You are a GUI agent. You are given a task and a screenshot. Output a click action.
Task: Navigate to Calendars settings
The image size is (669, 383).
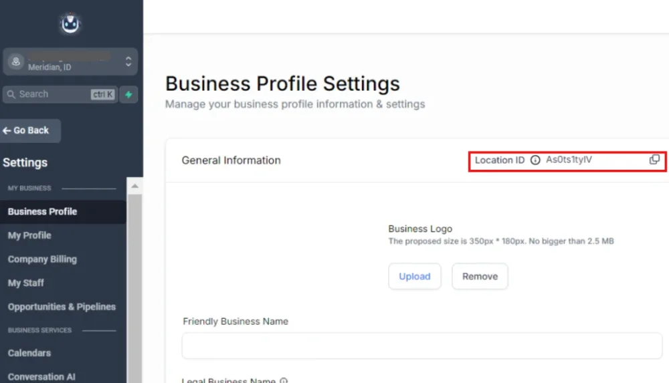coord(29,353)
